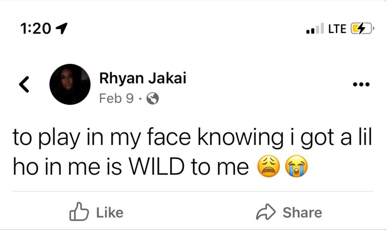Image resolution: width=386 pixels, height=230 pixels.
Task: Open the Feb 9 post timestamp
Action: coord(117,99)
